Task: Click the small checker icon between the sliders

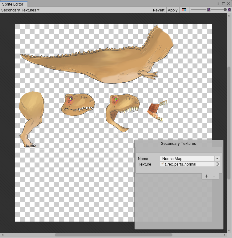Action: tap(209, 10)
